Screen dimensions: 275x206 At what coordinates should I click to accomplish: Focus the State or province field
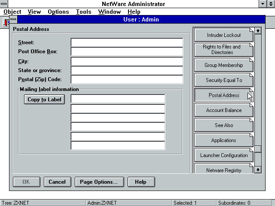pyautogui.click(x=127, y=70)
